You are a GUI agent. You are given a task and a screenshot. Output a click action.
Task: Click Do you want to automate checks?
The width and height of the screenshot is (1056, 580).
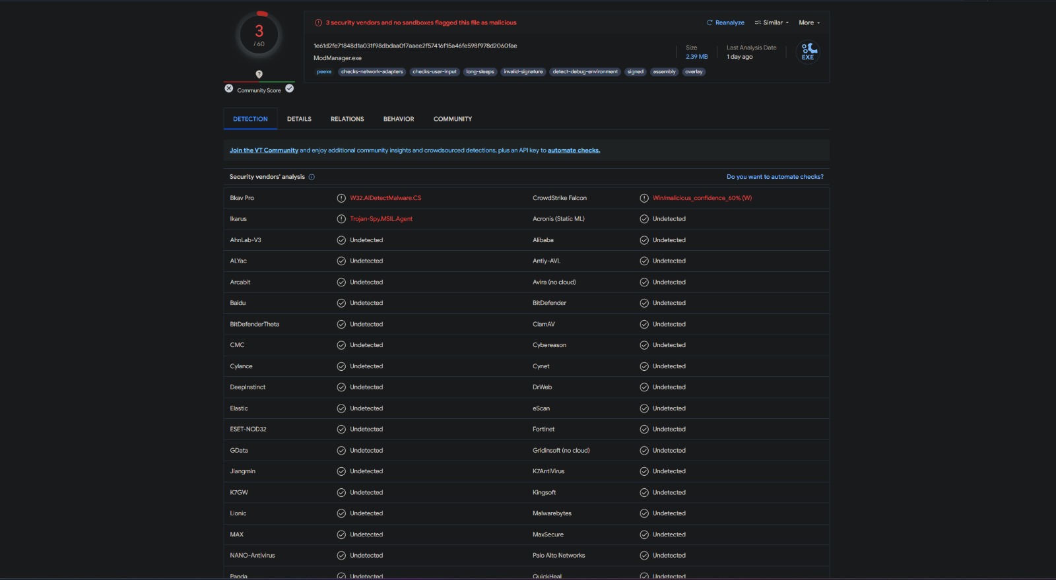(x=775, y=177)
